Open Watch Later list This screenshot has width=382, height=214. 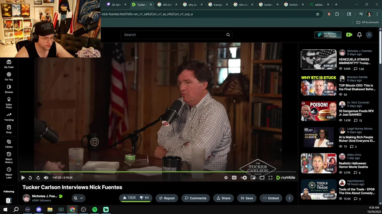click(x=9, y=172)
